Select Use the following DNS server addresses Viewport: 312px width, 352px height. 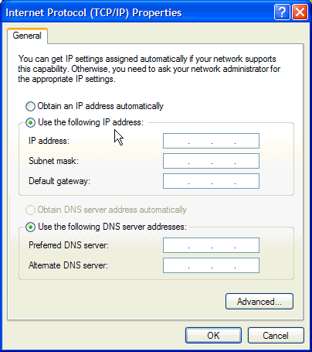point(30,227)
